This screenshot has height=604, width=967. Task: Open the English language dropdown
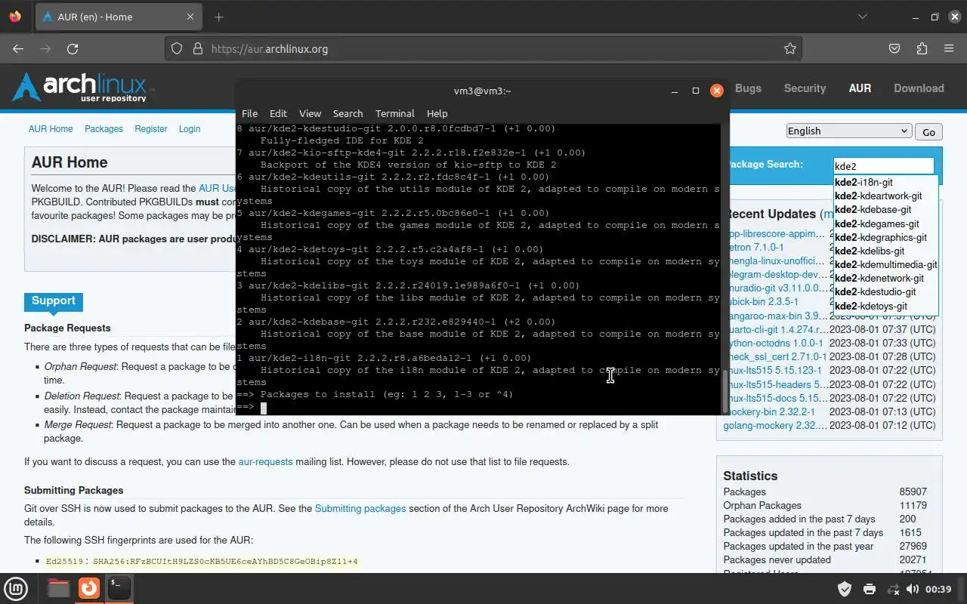tap(848, 131)
